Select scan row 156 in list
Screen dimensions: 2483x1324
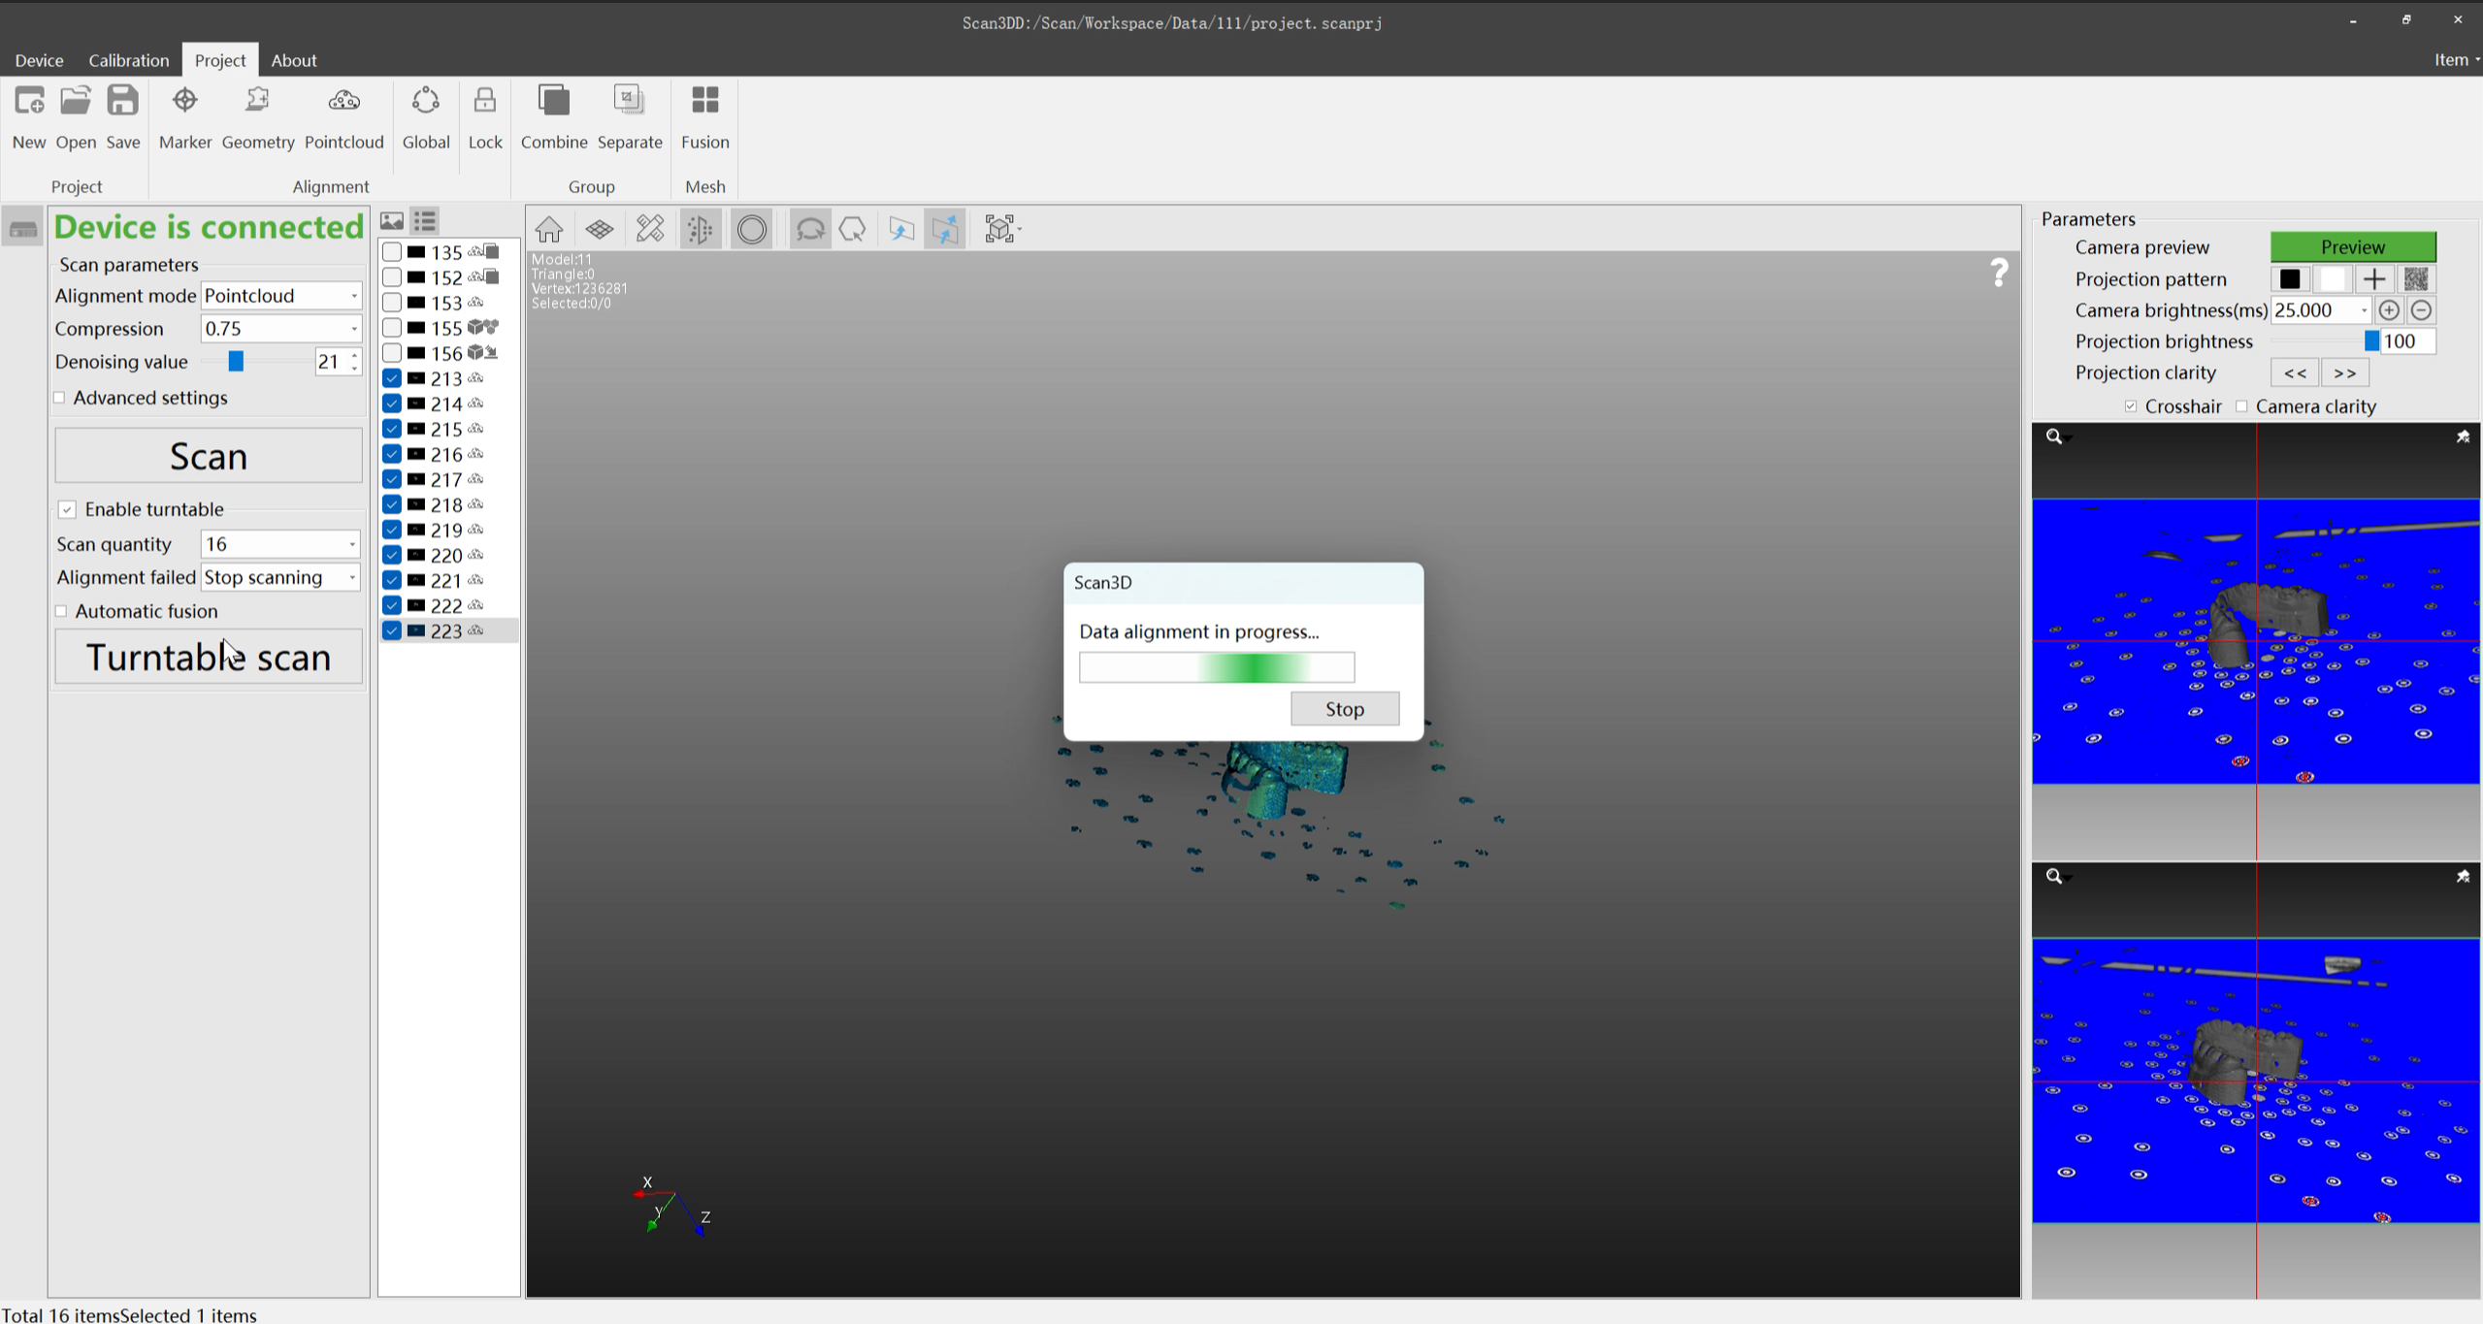(x=449, y=353)
